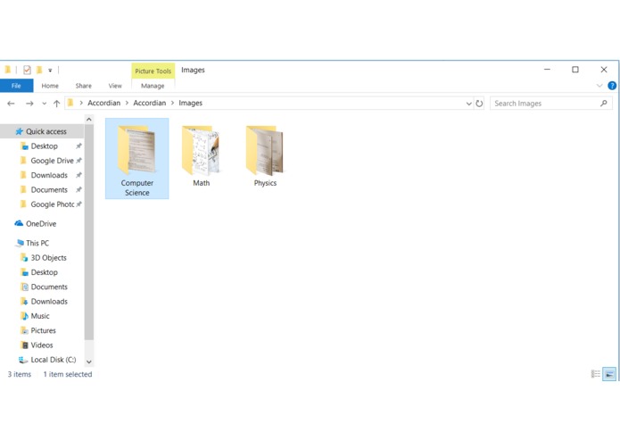This screenshot has height=441, width=620.
Task: Open pinned Downloads under Quick access
Action: coord(49,175)
